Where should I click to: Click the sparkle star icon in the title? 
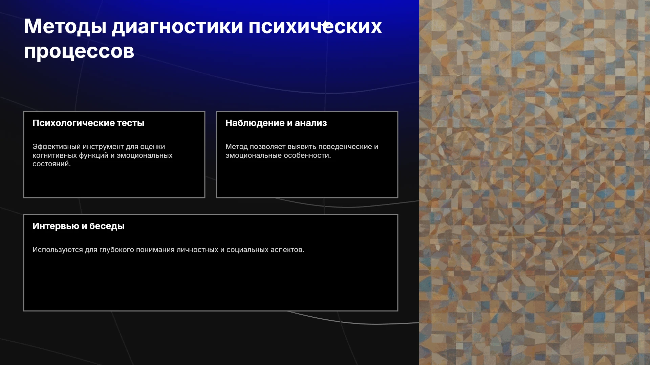click(x=325, y=24)
